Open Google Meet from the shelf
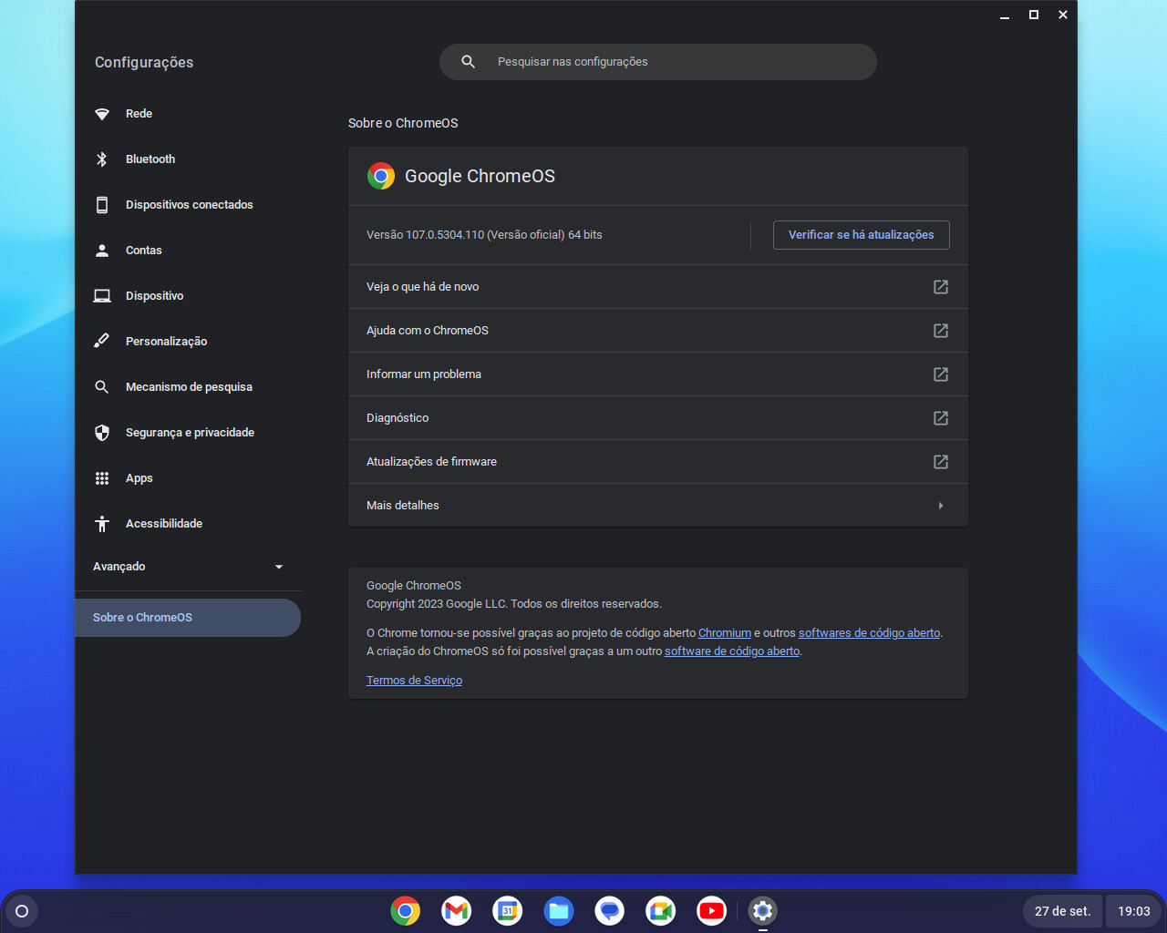 (x=661, y=911)
